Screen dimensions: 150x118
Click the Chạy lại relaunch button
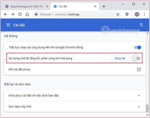pos(120,58)
